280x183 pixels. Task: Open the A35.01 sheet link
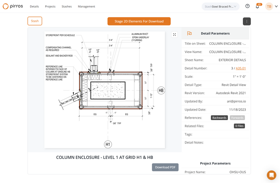[x=241, y=69]
